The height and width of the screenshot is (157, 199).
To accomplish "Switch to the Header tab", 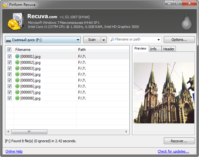I will [x=169, y=49].
